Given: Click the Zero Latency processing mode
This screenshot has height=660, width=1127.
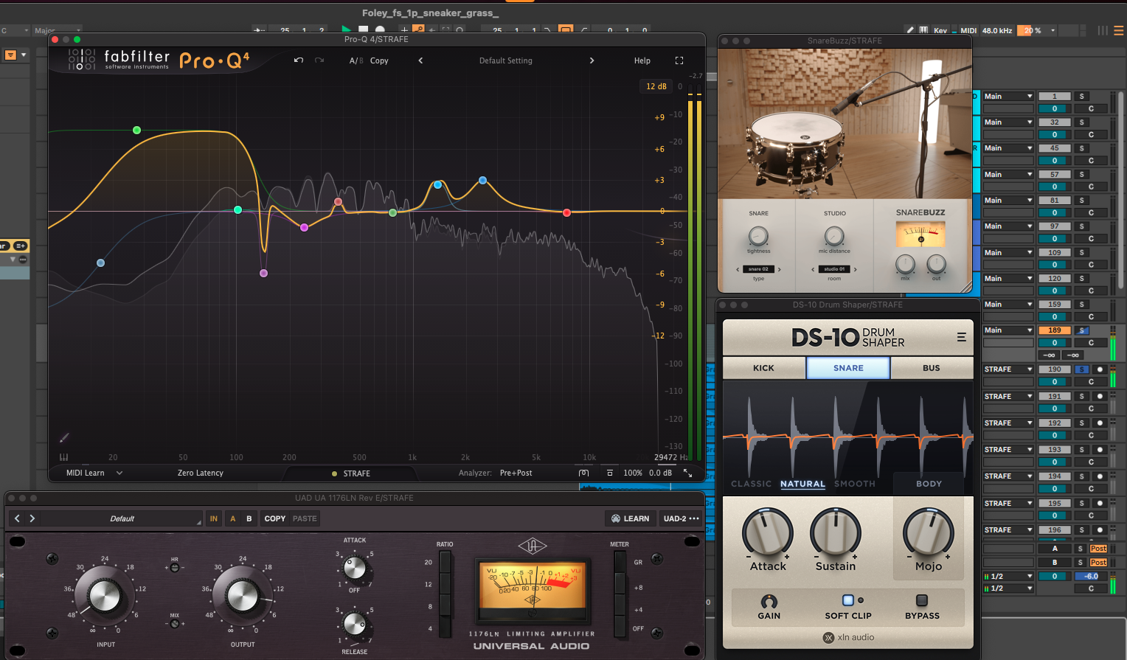Looking at the screenshot, I should pos(201,473).
